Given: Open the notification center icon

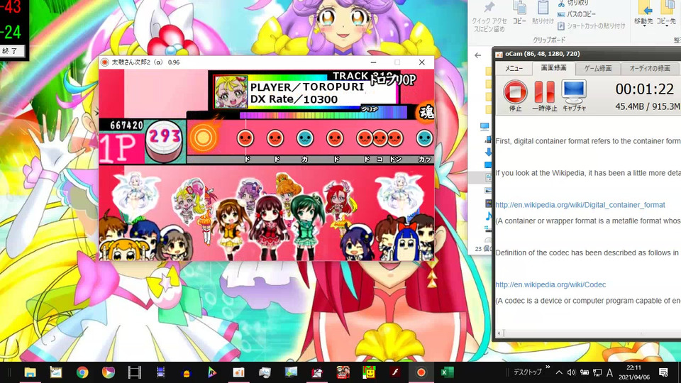Looking at the screenshot, I should (x=663, y=372).
